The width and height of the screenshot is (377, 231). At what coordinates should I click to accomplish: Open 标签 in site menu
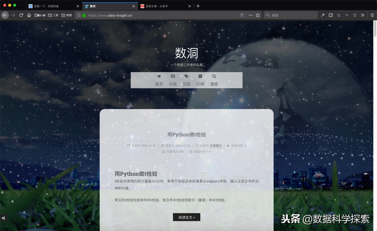coord(187,84)
